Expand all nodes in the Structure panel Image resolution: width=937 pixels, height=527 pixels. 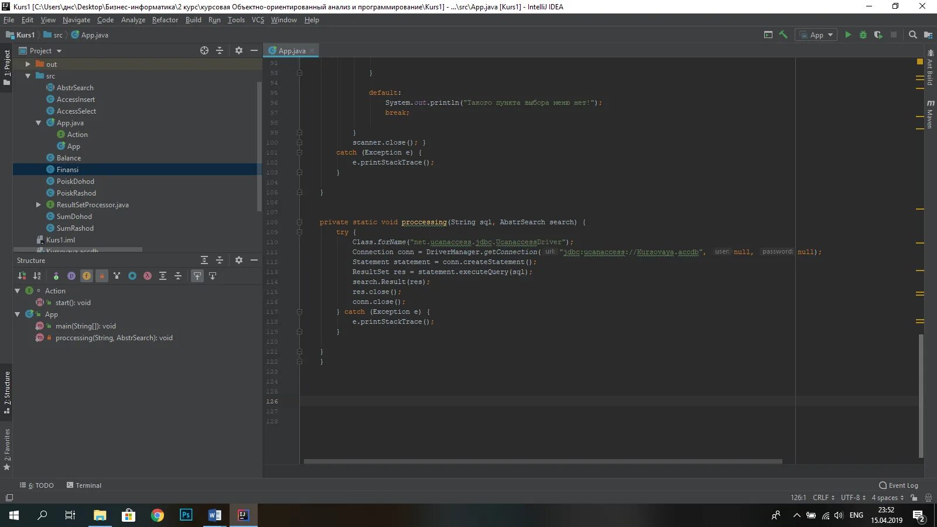pyautogui.click(x=163, y=276)
